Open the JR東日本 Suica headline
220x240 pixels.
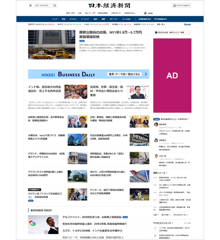pos(47,137)
